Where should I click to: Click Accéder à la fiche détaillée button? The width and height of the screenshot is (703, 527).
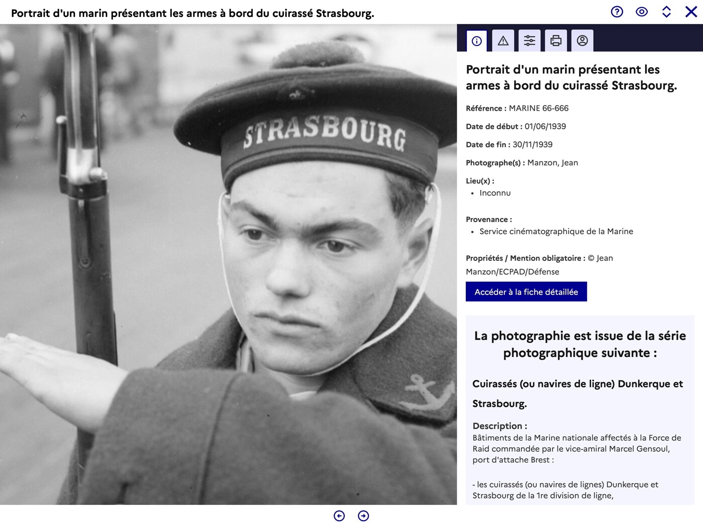526,292
